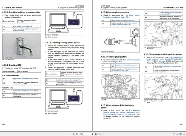
Task: Open Camshaft position sensor (G sensor) abnormality link
Action: click(x=165, y=59)
